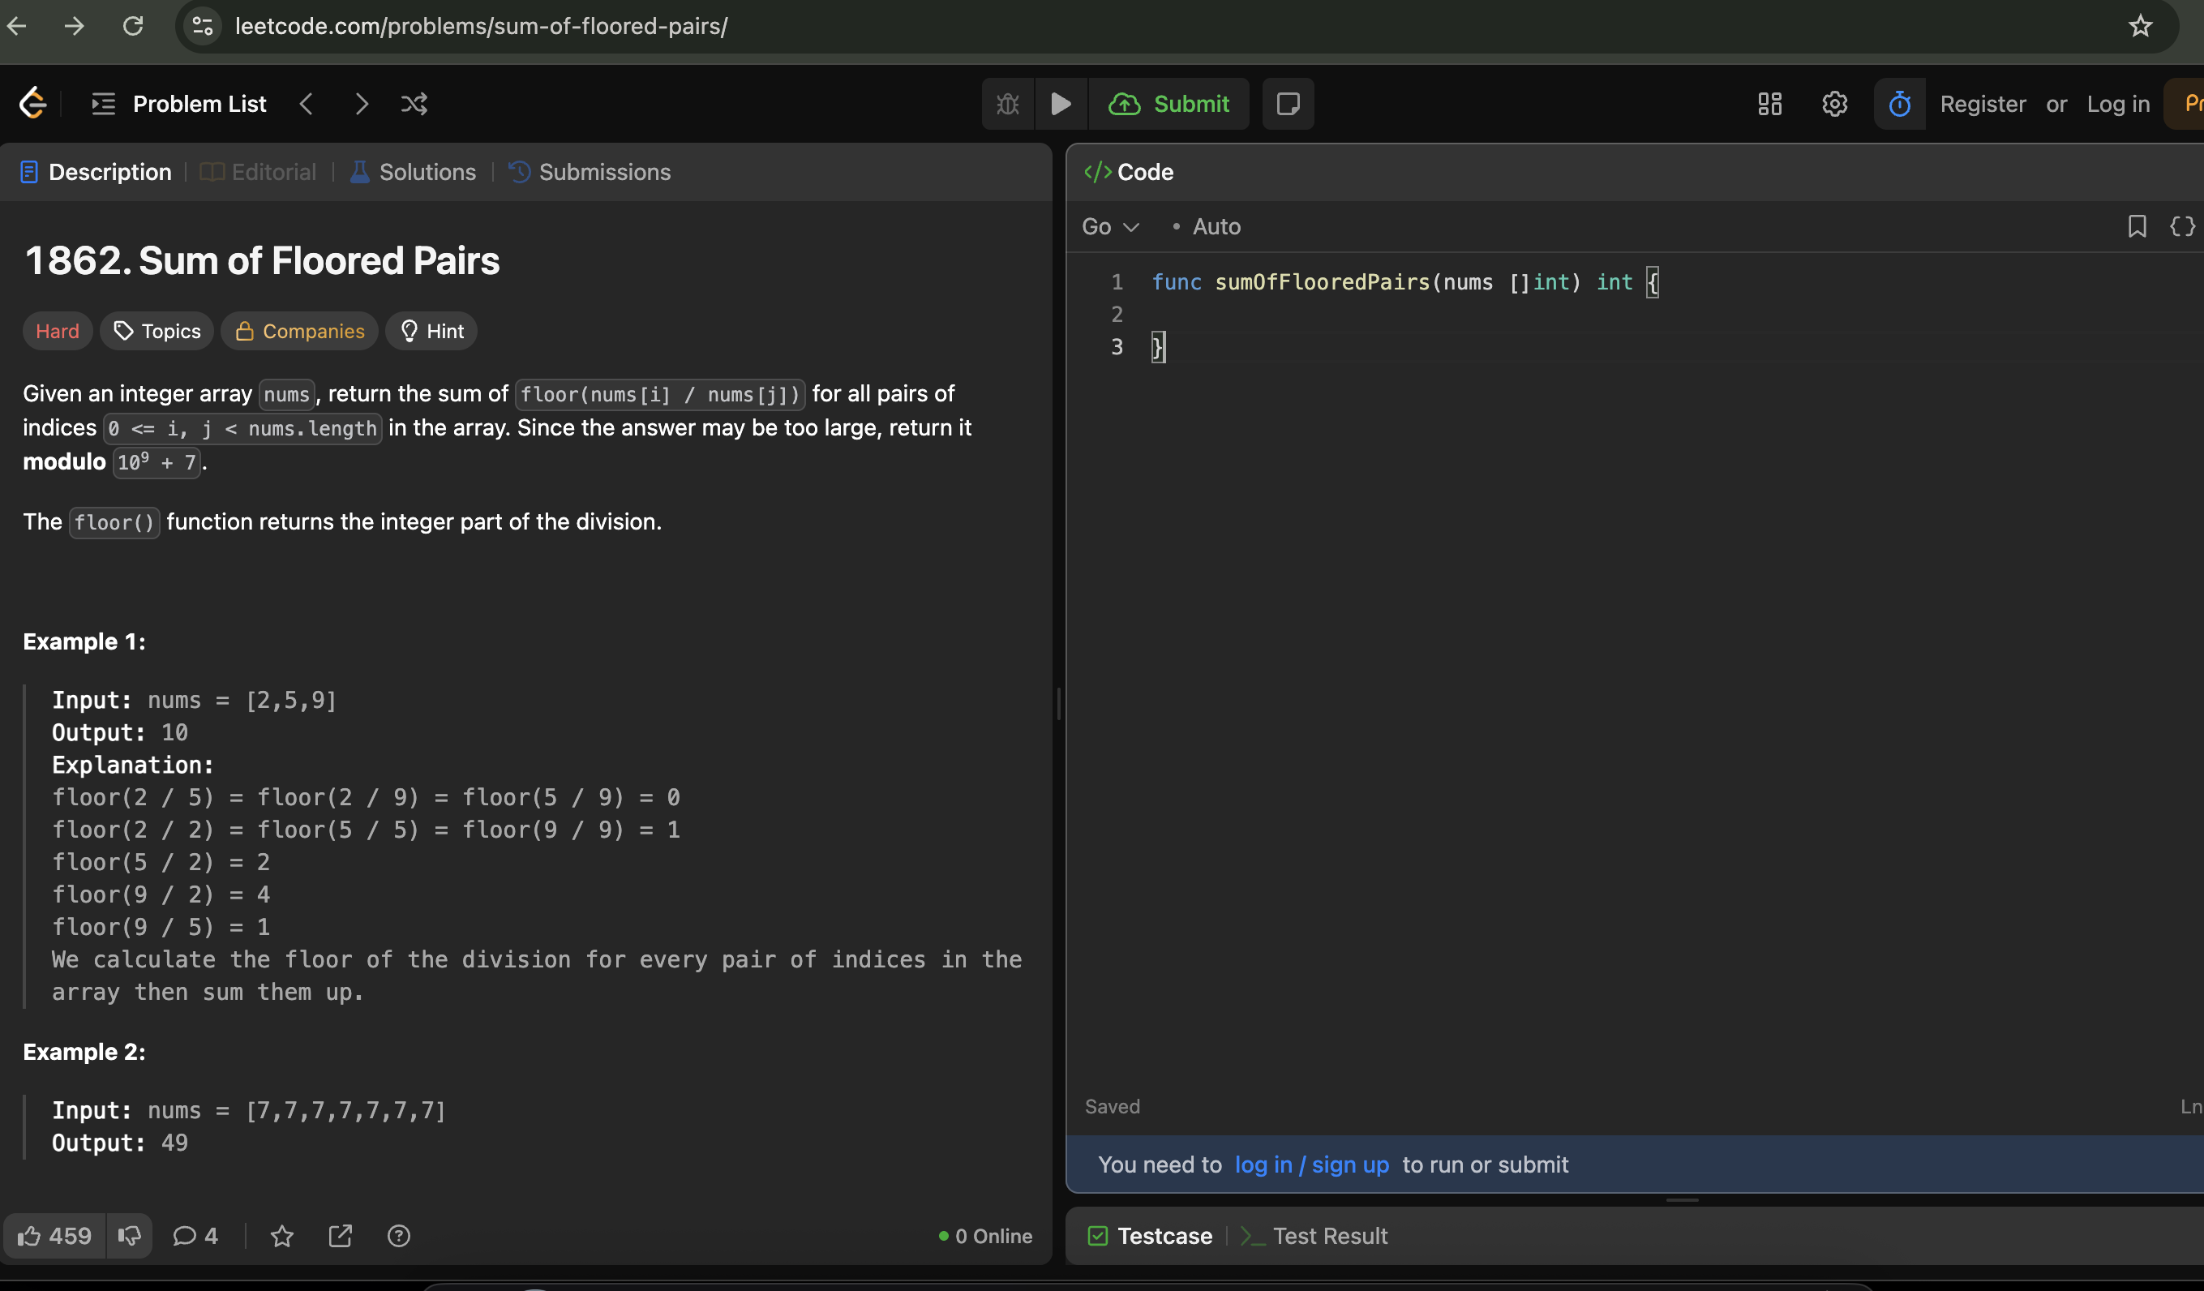Image resolution: width=2204 pixels, height=1291 pixels.
Task: Submit the solution
Action: (1168, 104)
